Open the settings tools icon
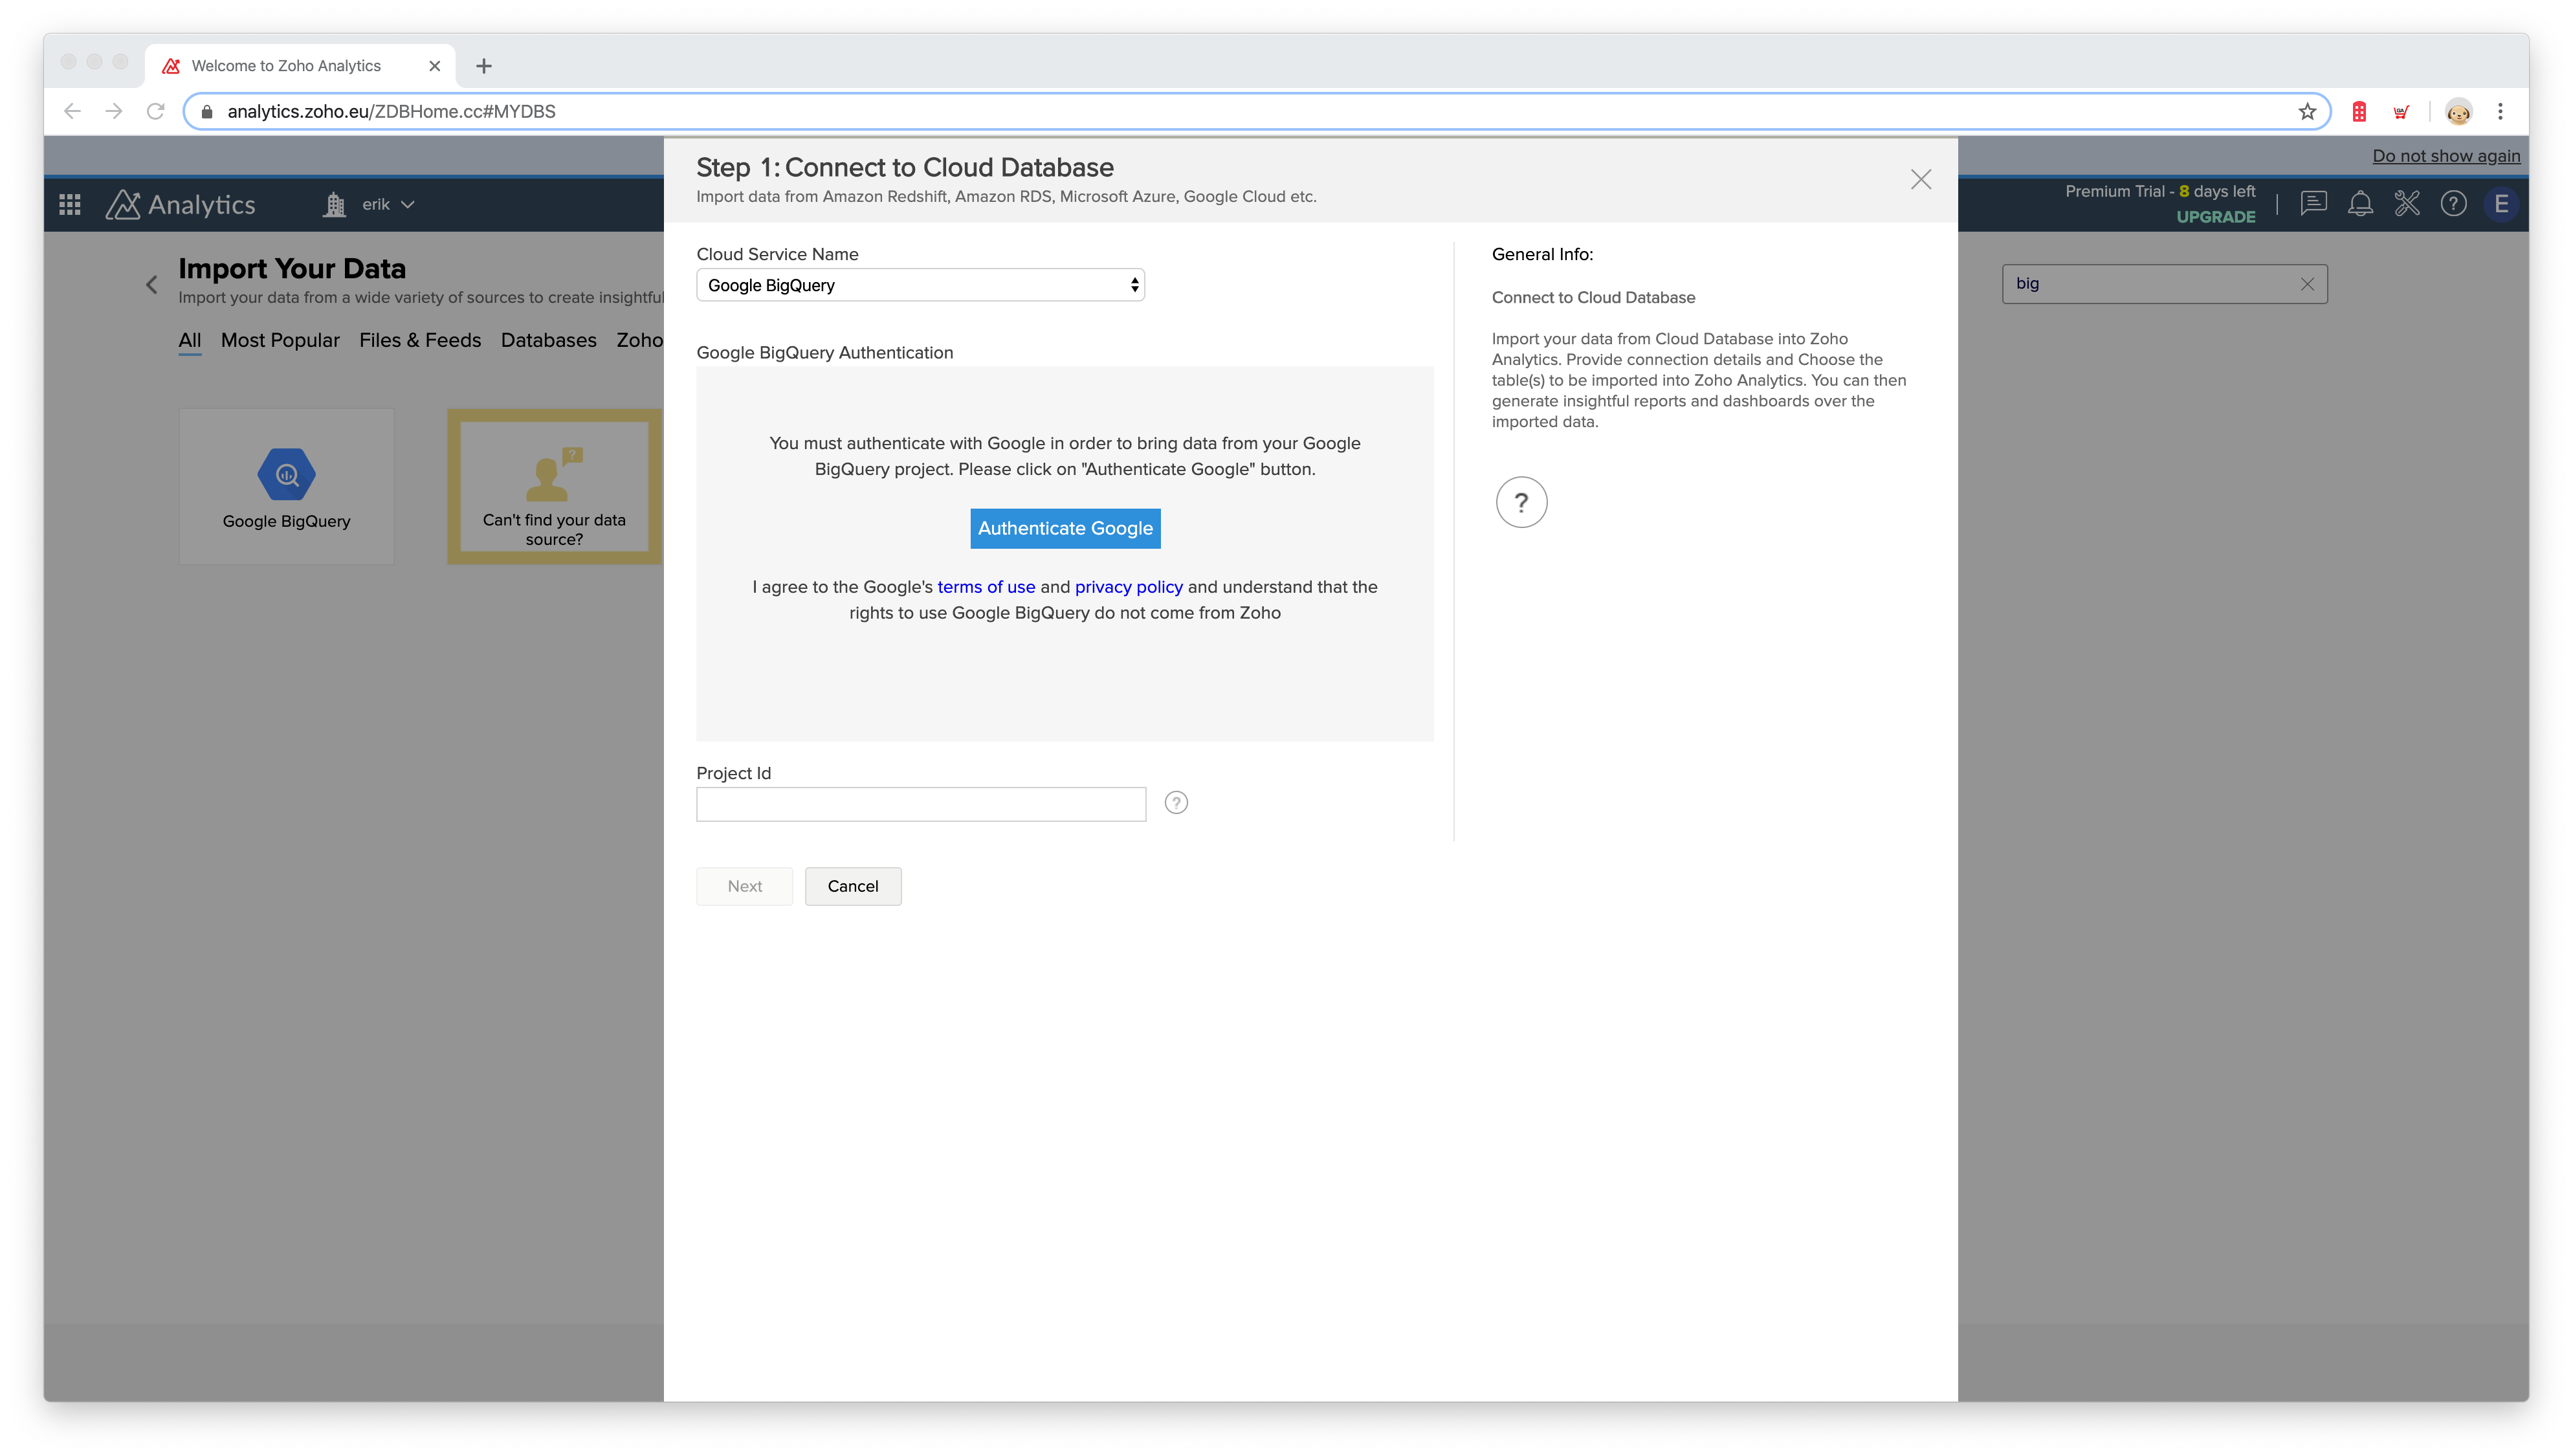 (2407, 204)
